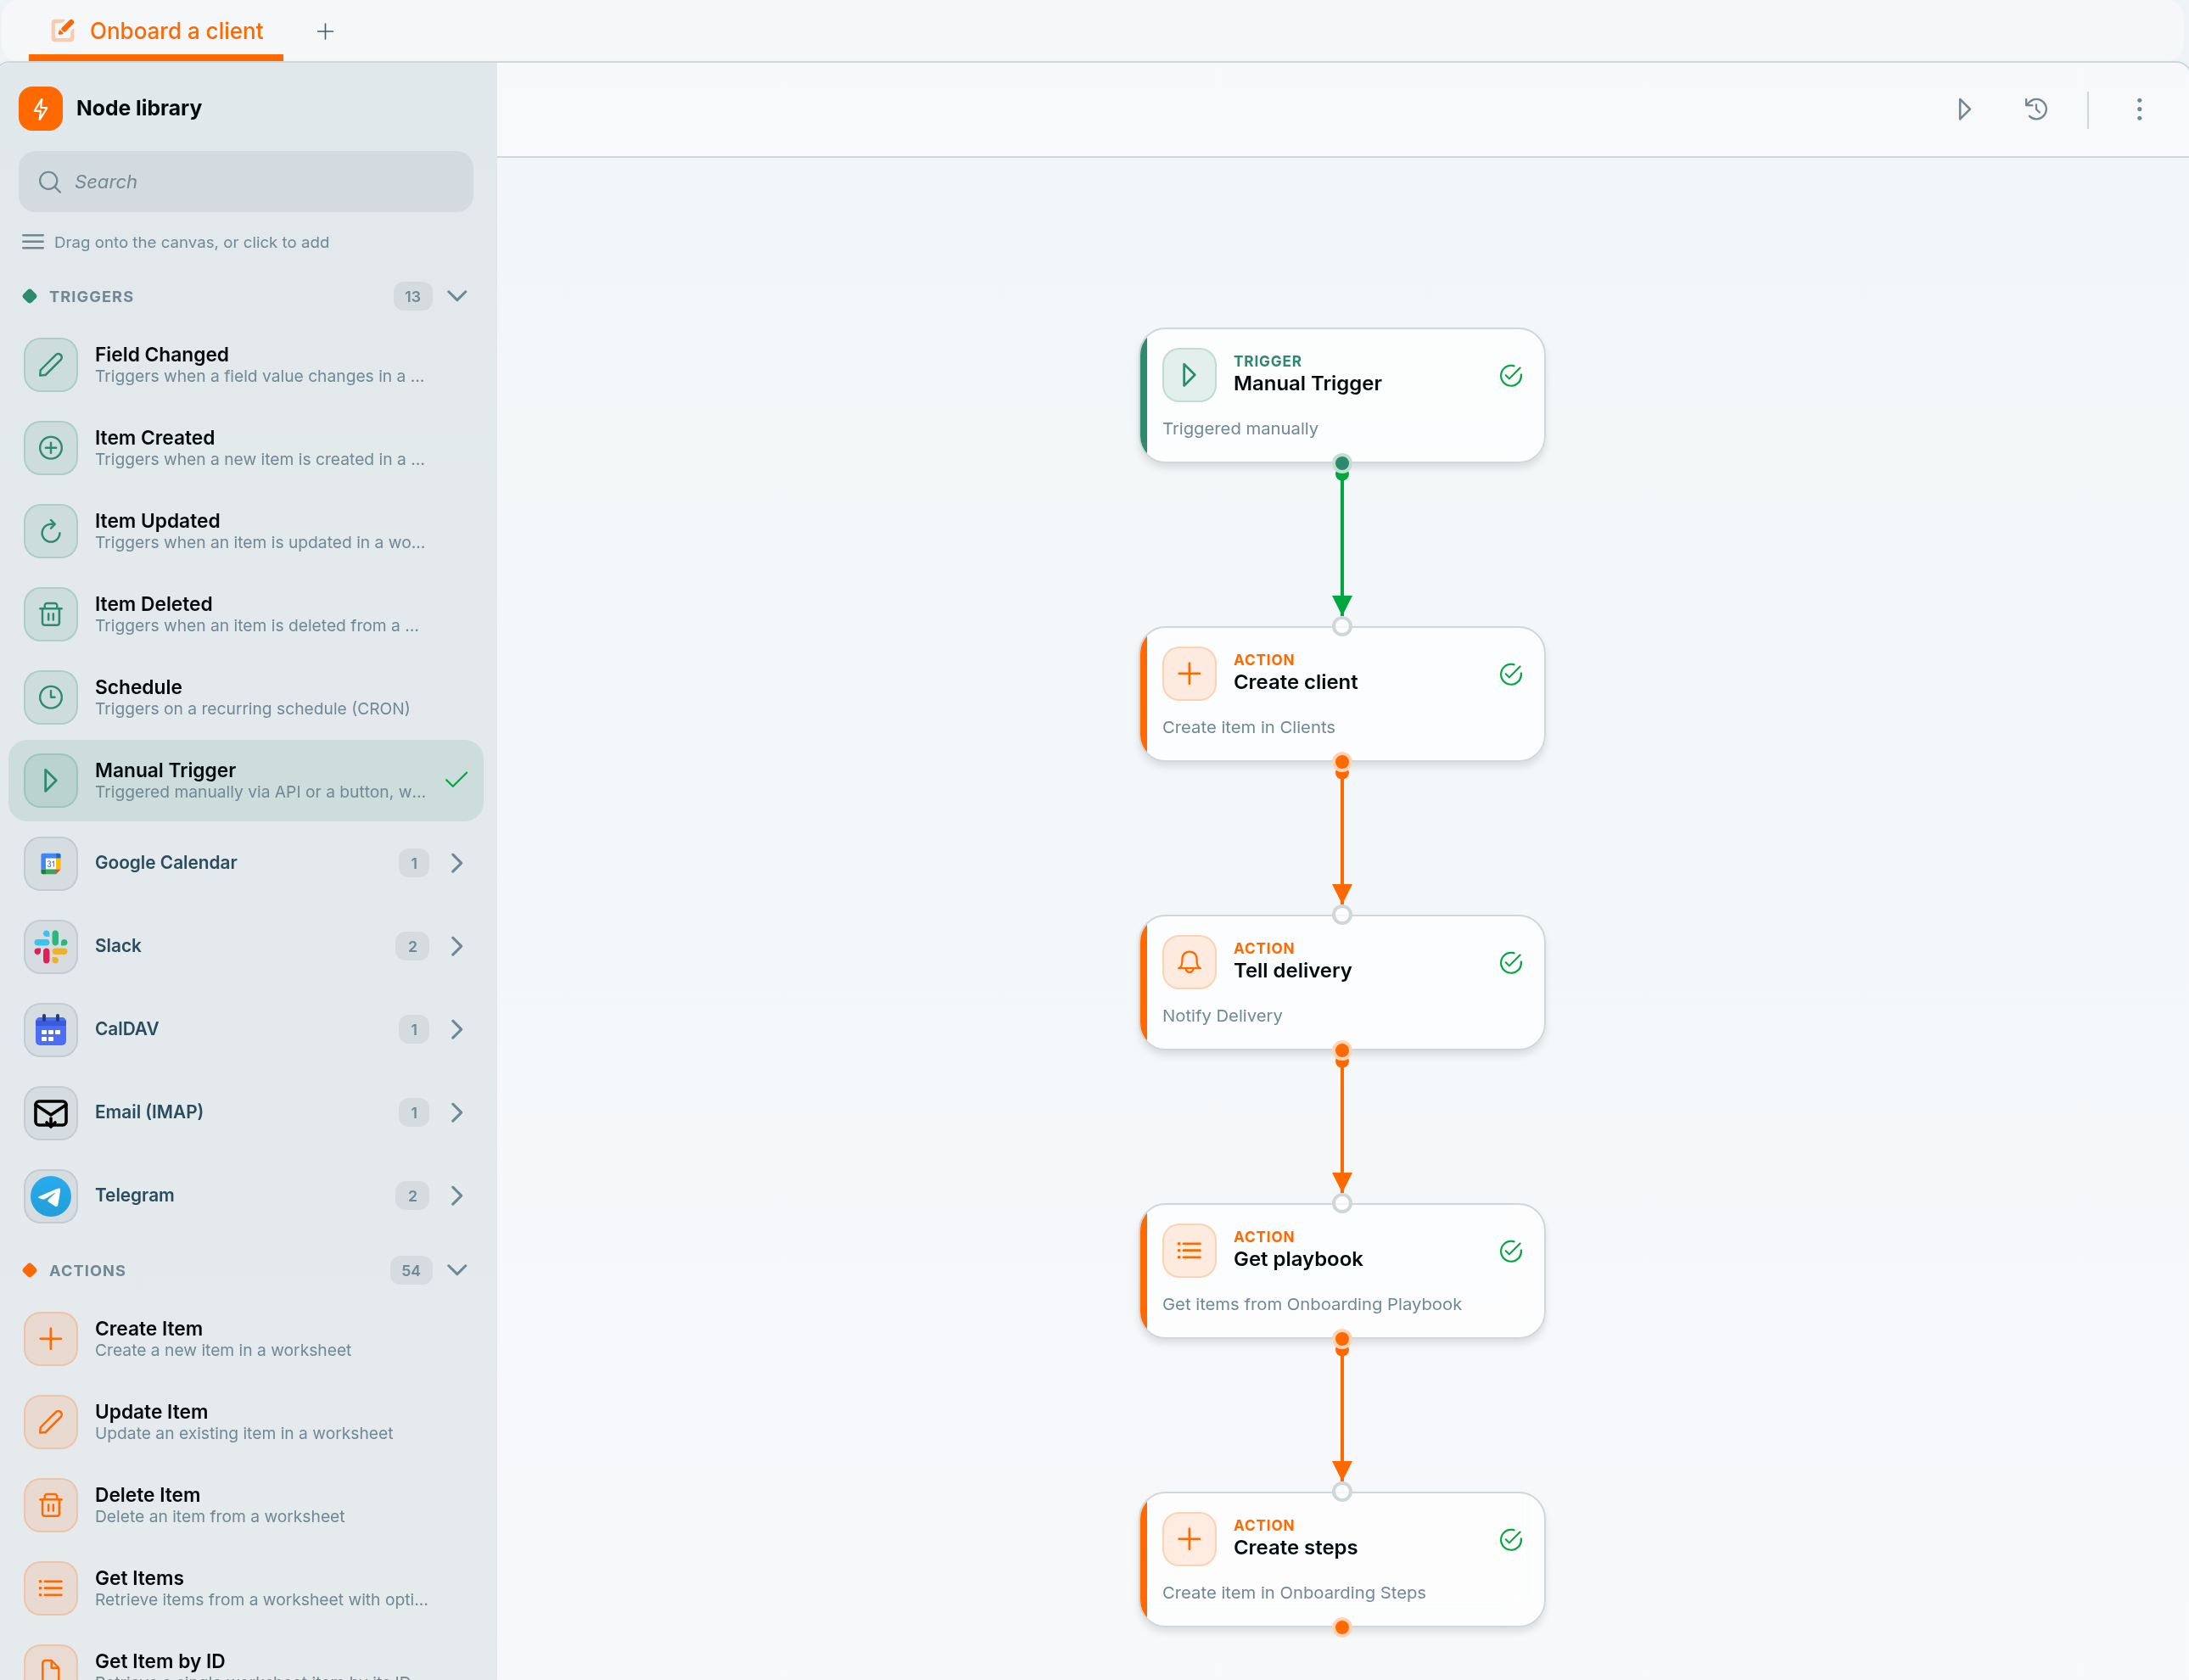
Task: Click the list icon on Get playbook
Action: tap(1189, 1251)
